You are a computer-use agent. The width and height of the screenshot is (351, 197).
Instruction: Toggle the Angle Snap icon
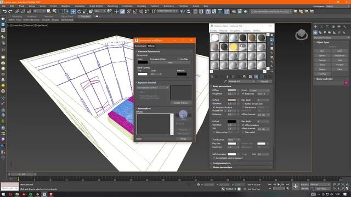[x=135, y=11]
